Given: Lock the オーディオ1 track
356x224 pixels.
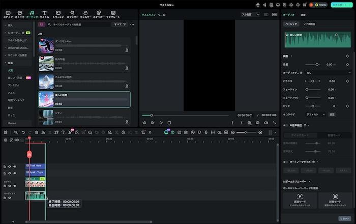Looking at the screenshot, I should point(5,198).
